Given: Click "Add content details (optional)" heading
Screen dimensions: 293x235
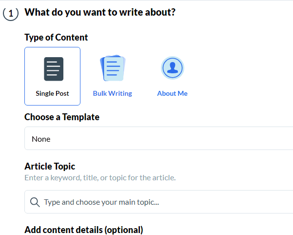Looking at the screenshot, I should 83,230.
